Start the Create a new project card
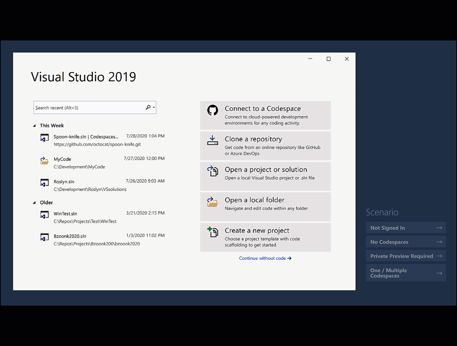This screenshot has width=457, height=346. coord(265,237)
